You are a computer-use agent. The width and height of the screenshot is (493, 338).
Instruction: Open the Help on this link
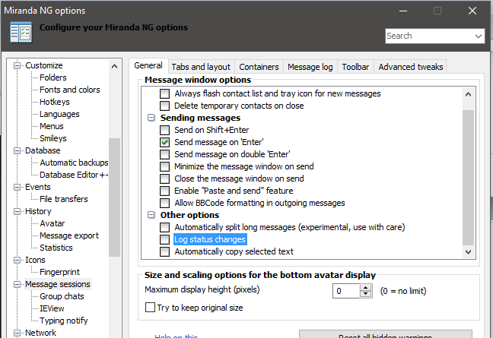coord(176,336)
